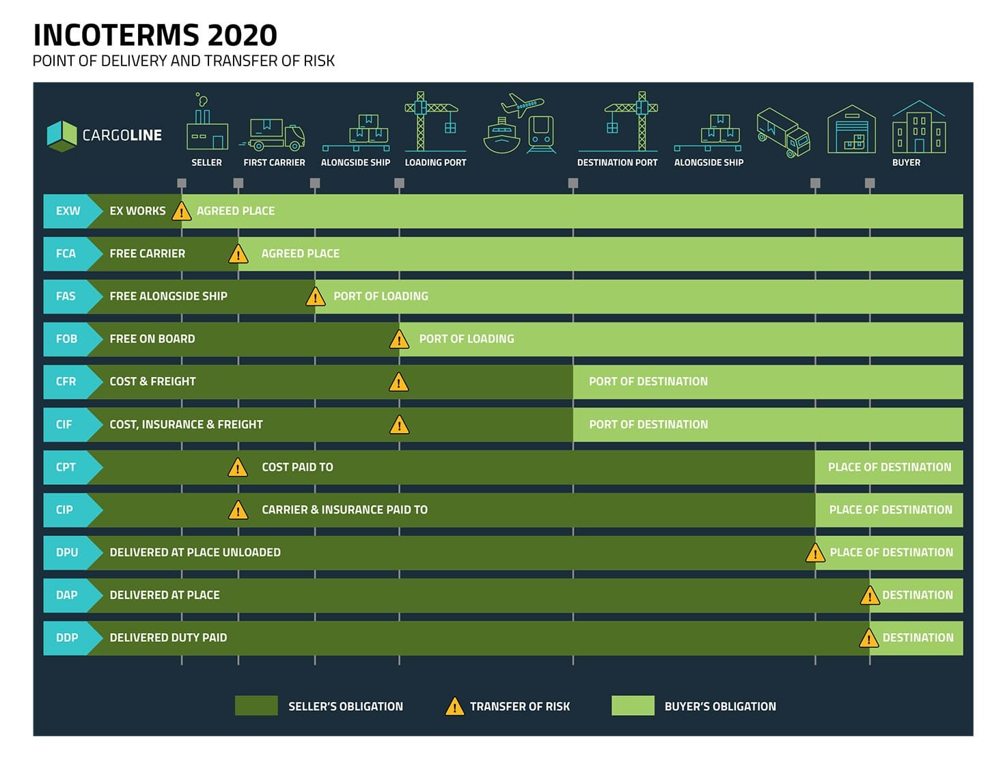The image size is (1005, 767).
Task: Select the CIF teal tag
Action: tap(72, 425)
